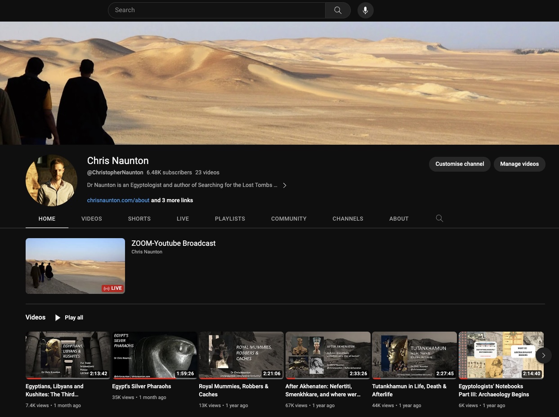559x417 pixels.
Task: Click the search magnifier button
Action: (338, 10)
